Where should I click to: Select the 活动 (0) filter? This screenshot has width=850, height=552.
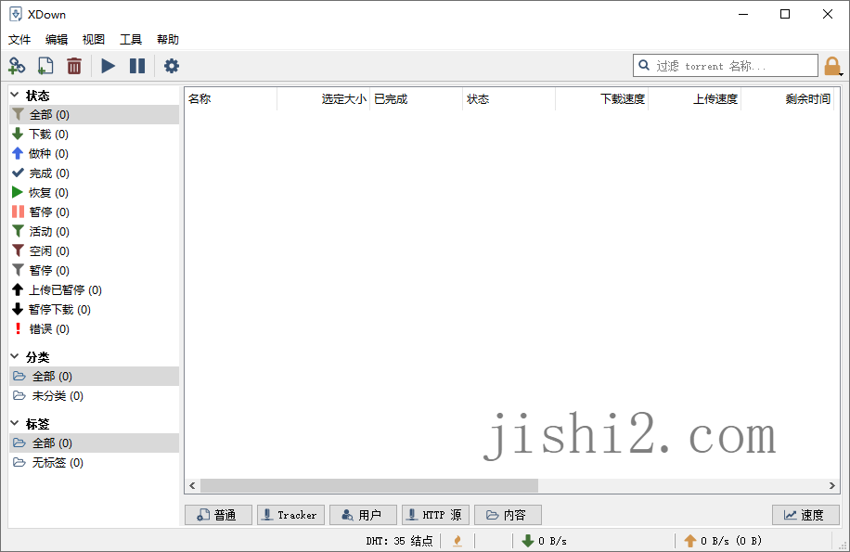click(95, 231)
